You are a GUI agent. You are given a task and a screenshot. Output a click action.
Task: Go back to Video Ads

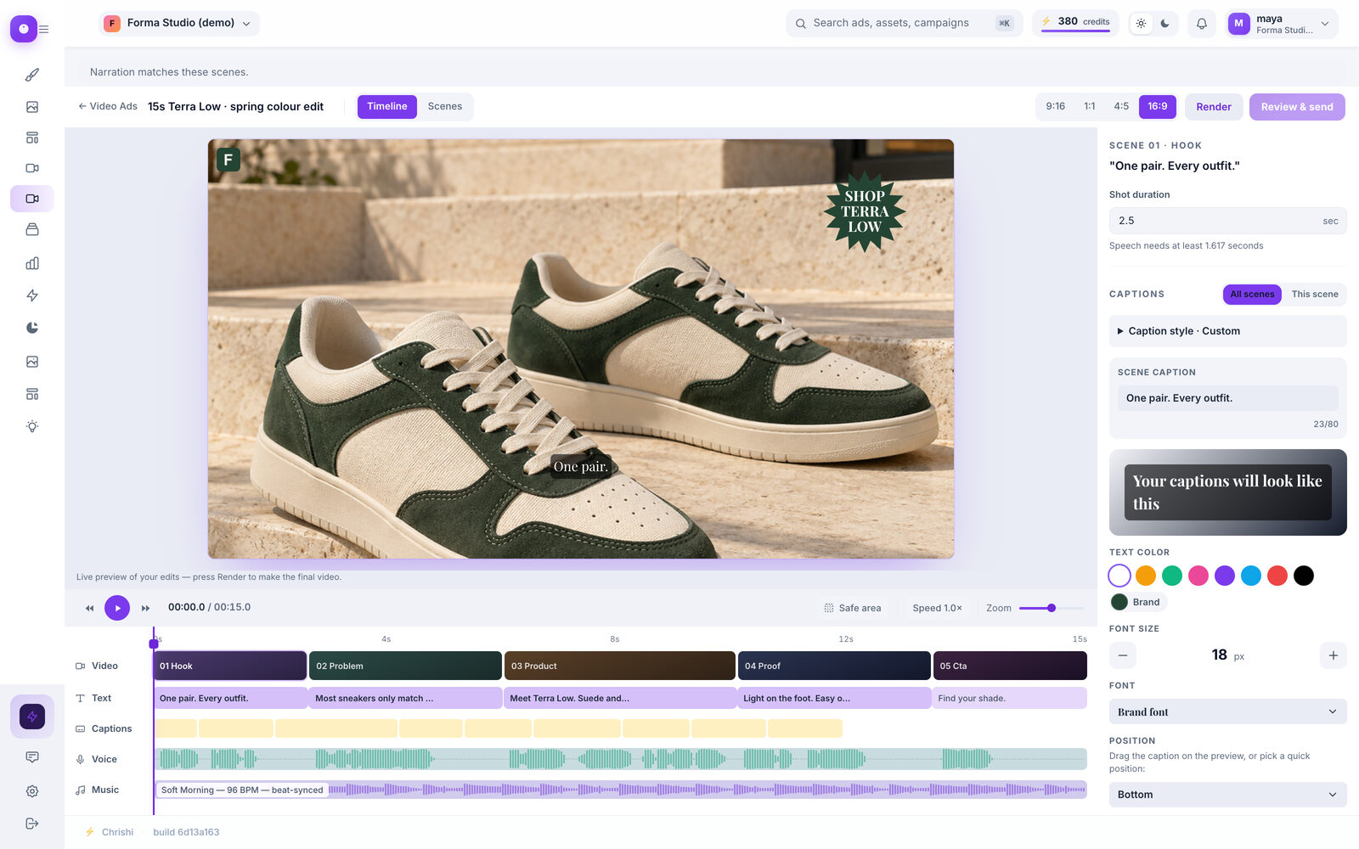point(108,107)
